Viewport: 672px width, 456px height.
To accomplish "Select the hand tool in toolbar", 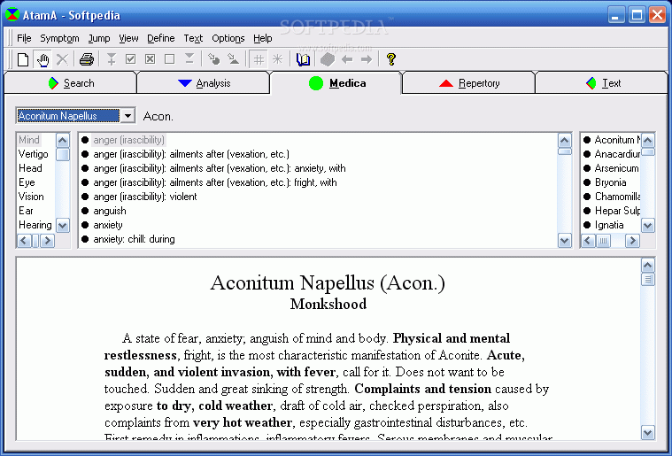I will point(42,59).
